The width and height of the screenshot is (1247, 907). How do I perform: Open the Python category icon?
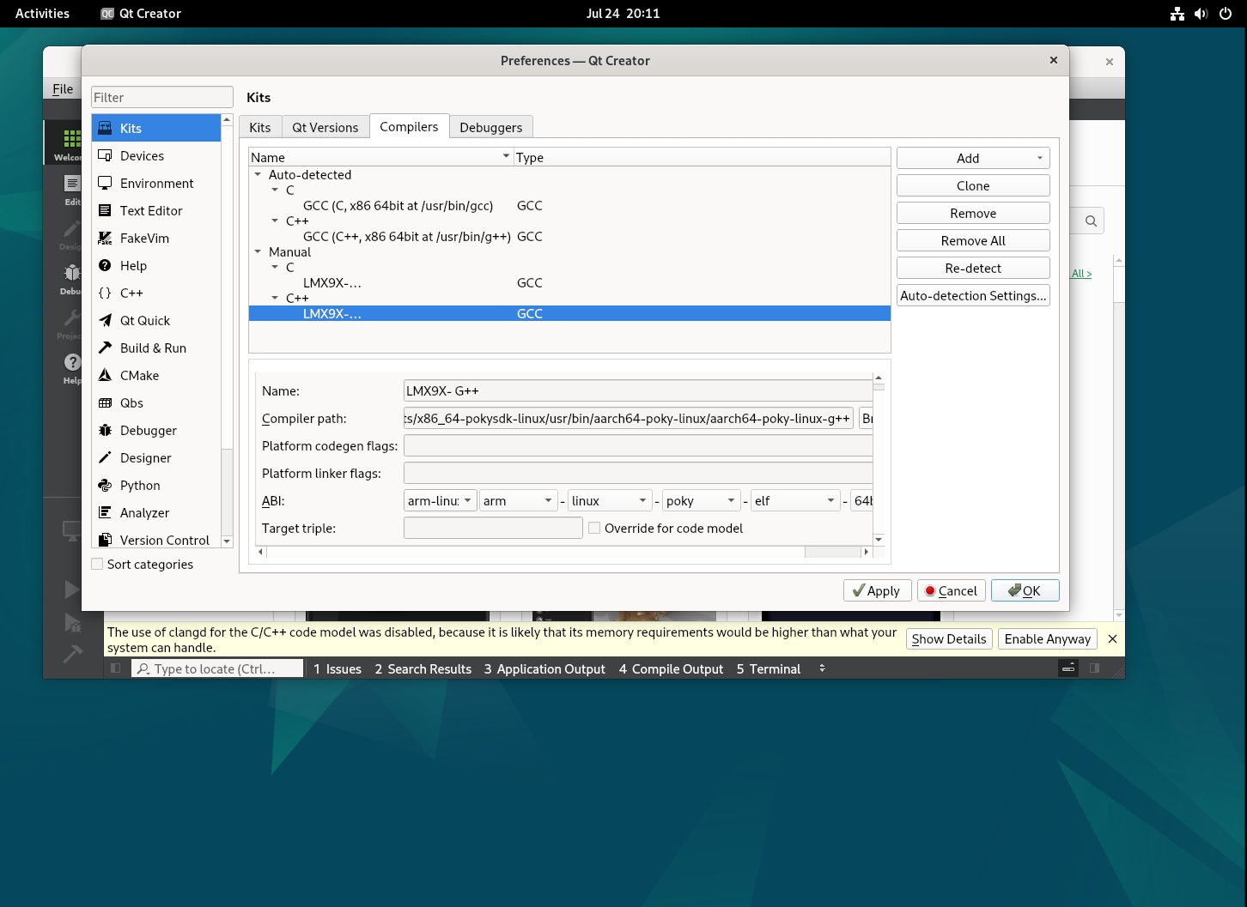[x=105, y=485]
